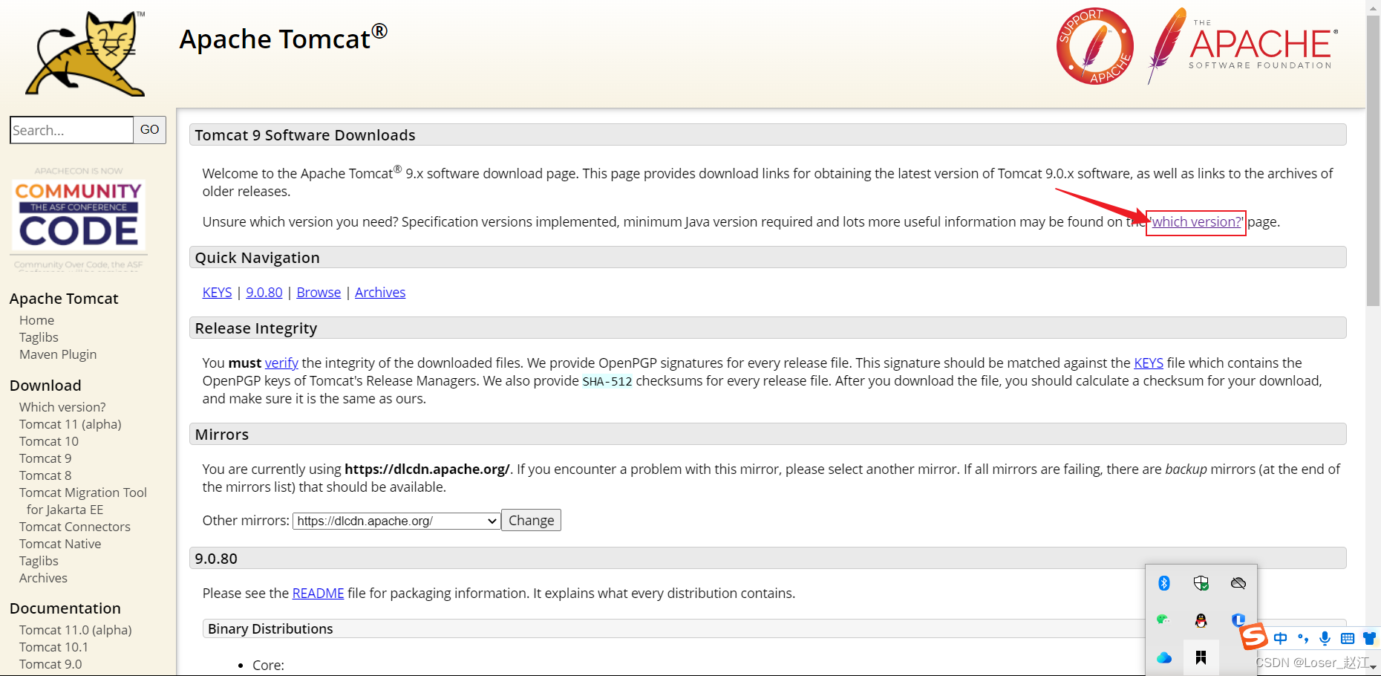This screenshot has width=1381, height=676.
Task: Open Windows Security shield tray icon
Action: (x=1201, y=583)
